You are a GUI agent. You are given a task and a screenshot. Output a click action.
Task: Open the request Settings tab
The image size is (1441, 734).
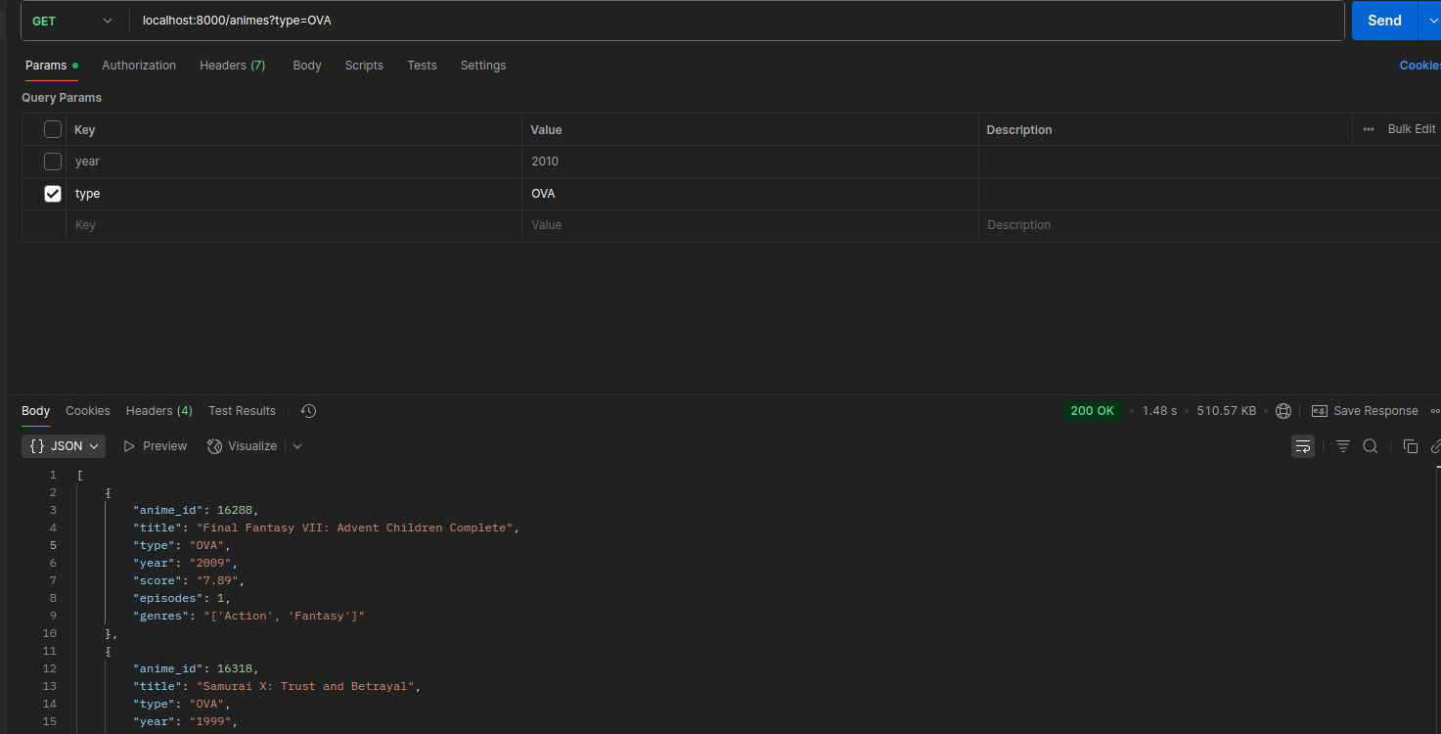pos(483,66)
